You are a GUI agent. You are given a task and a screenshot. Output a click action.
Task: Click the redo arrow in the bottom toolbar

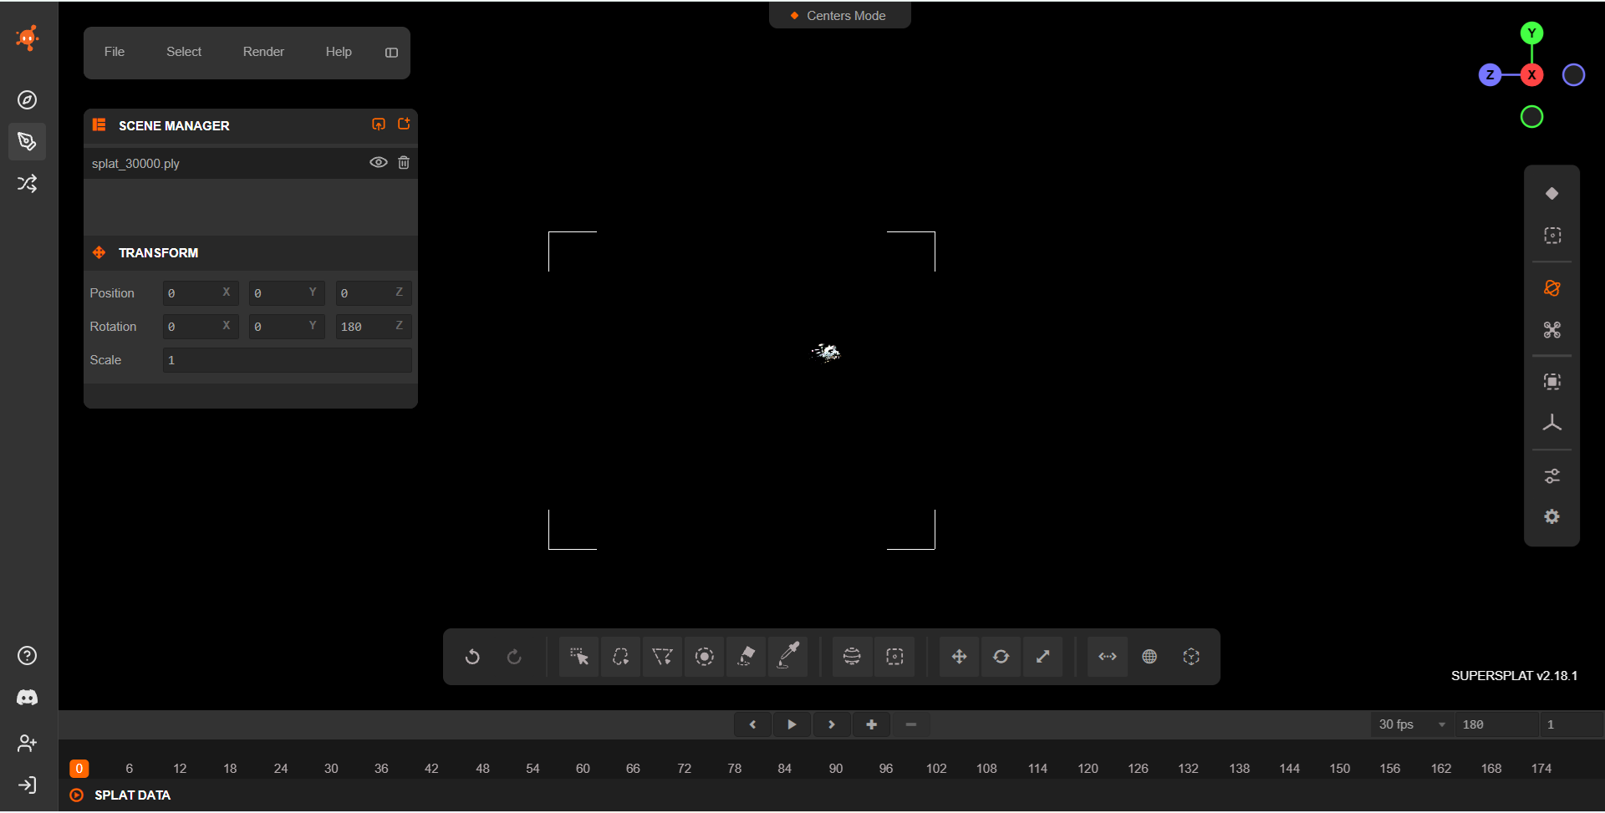pos(514,657)
